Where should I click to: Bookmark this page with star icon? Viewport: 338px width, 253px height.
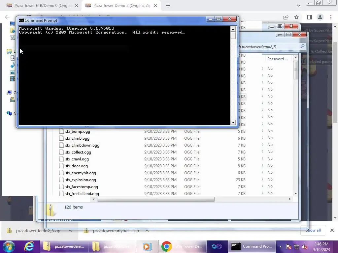(296, 17)
